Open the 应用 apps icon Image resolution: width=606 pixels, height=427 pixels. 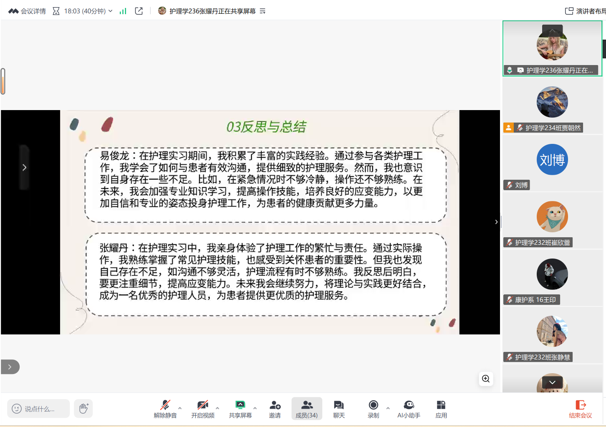coord(441,409)
